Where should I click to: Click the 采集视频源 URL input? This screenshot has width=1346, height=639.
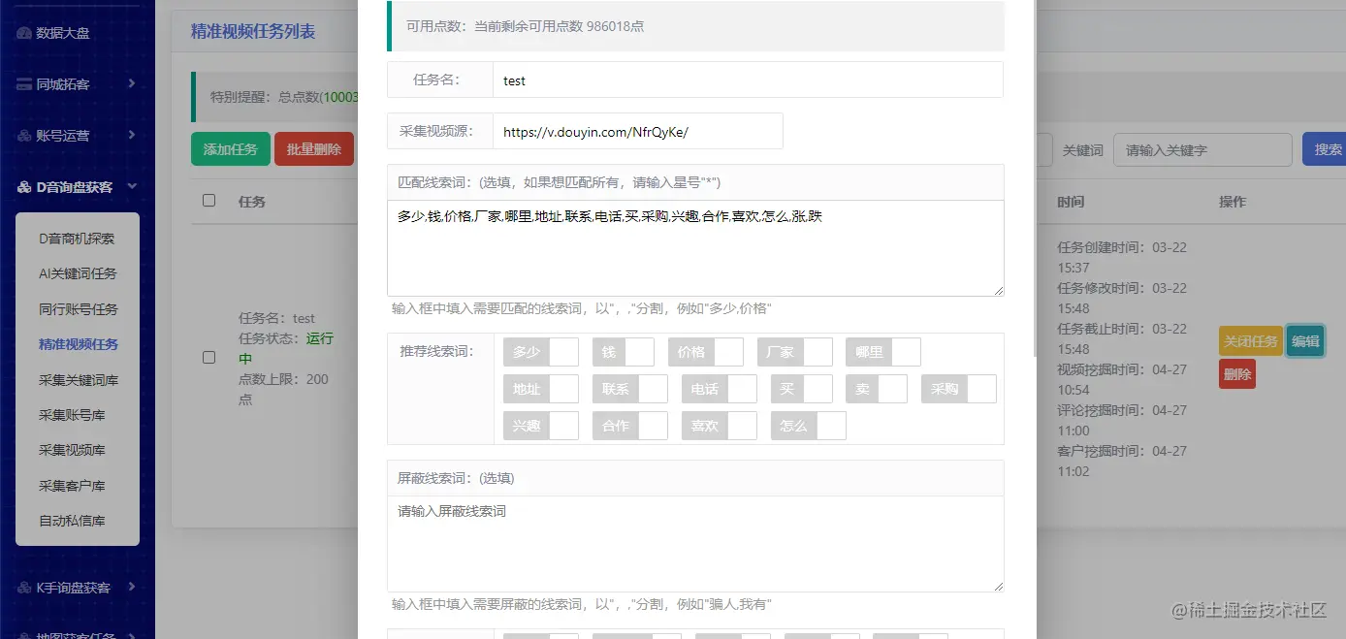pyautogui.click(x=637, y=131)
